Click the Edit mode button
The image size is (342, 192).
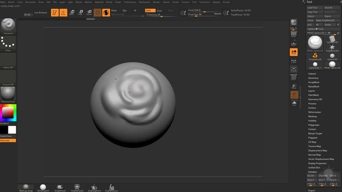pyautogui.click(x=55, y=13)
